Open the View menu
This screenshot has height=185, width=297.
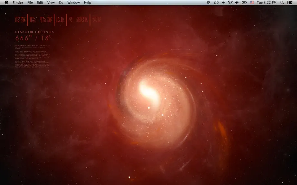point(51,3)
